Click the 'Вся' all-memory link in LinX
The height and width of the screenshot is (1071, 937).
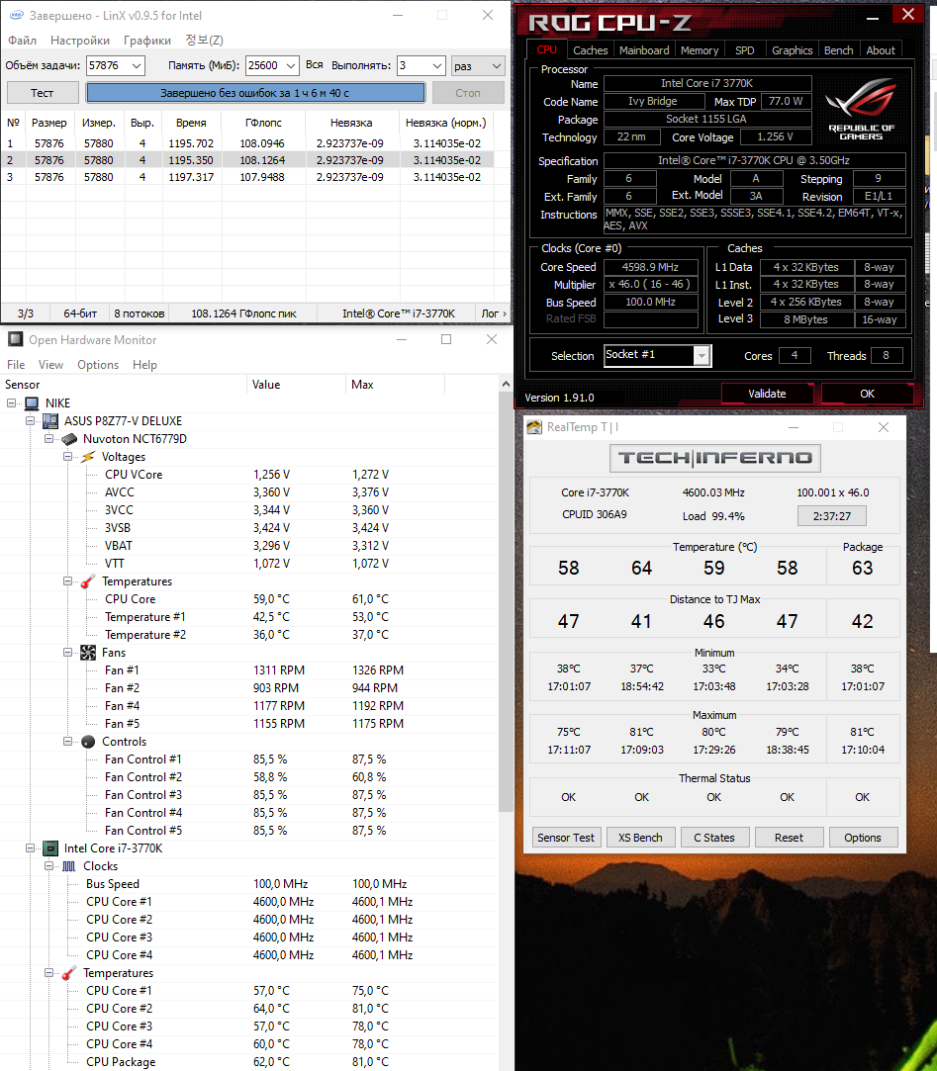pos(315,65)
